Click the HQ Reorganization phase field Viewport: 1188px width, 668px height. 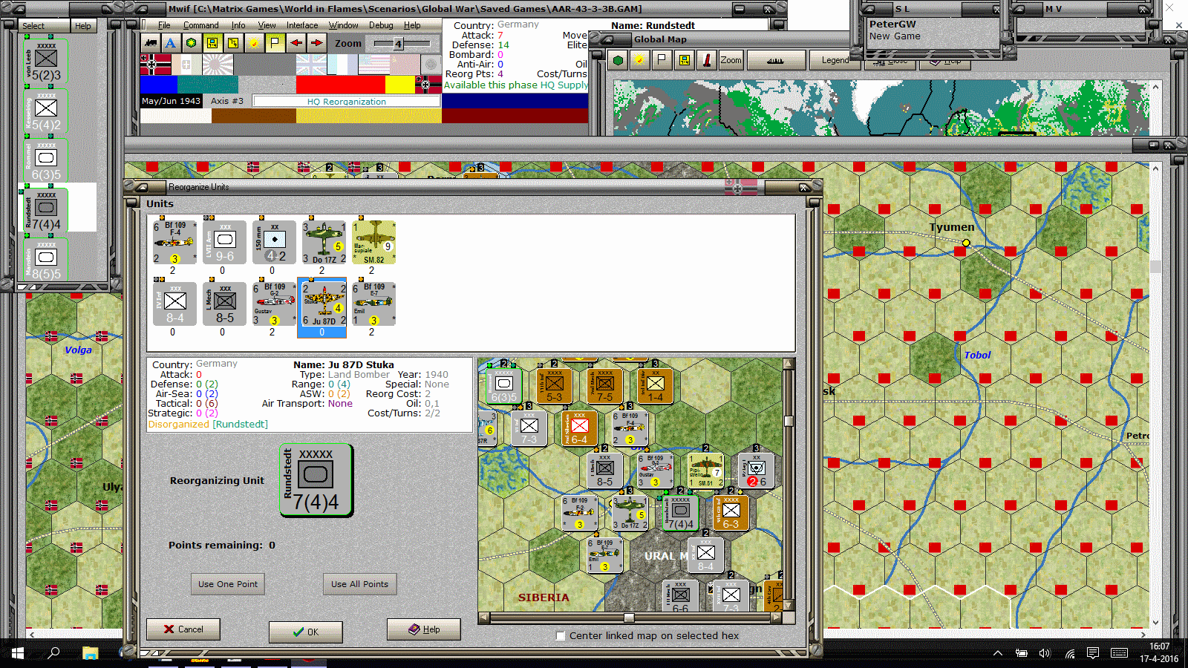click(346, 101)
